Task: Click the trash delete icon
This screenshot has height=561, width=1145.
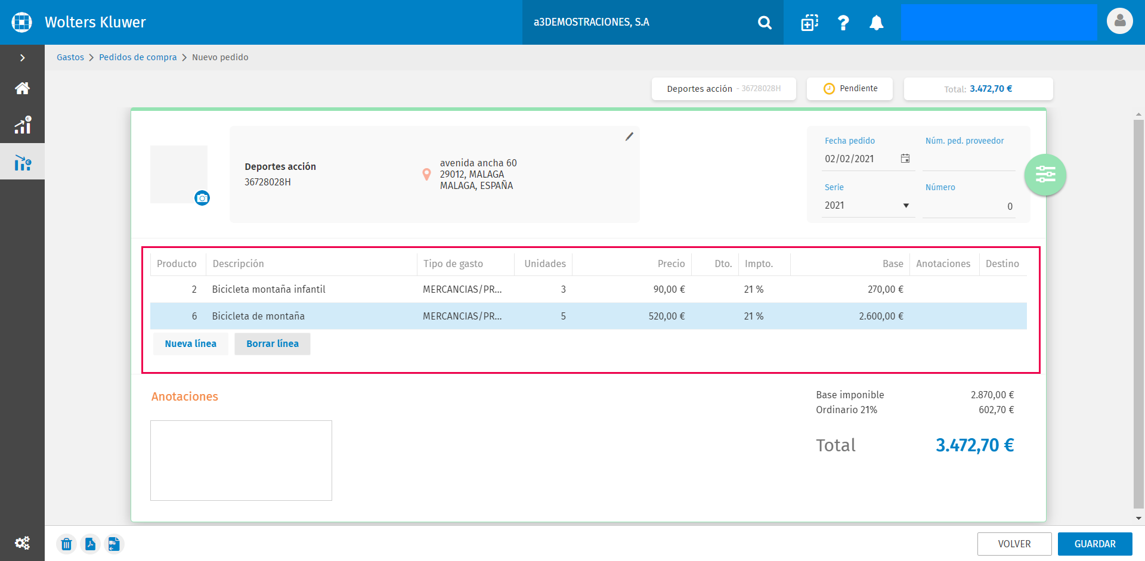Action: pos(66,544)
